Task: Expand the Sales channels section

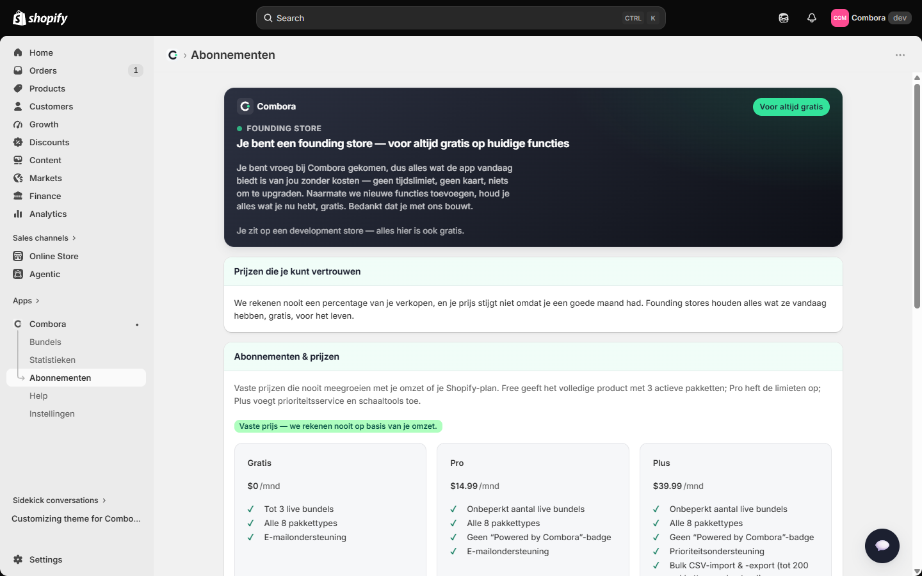Action: click(x=44, y=238)
